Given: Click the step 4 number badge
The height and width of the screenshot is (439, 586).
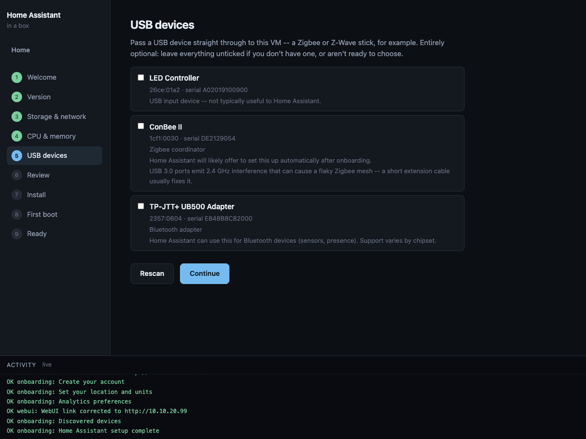Looking at the screenshot, I should tap(17, 136).
